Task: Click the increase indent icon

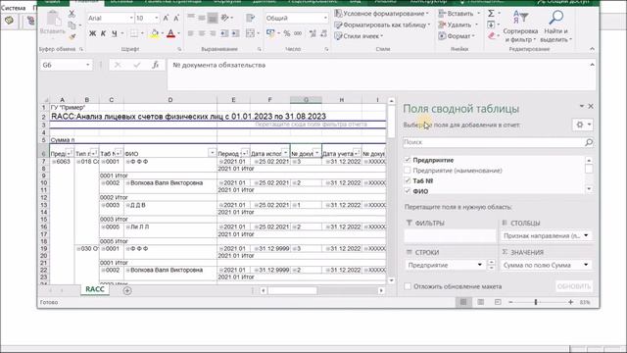Action: tap(235, 33)
